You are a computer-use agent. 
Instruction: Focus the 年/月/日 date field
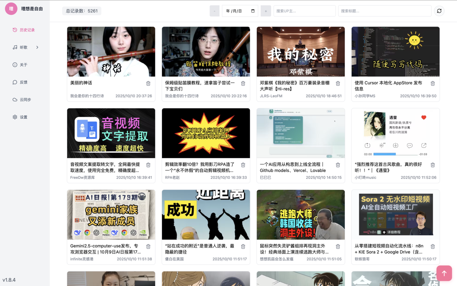(x=240, y=11)
